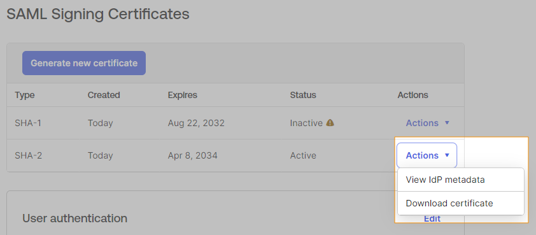Click the triangle arrow in SHA-2 Actions button
536x235 pixels.
click(x=447, y=155)
